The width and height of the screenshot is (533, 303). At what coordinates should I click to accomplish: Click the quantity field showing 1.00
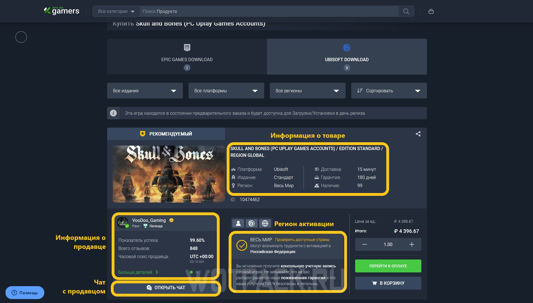[x=388, y=244]
